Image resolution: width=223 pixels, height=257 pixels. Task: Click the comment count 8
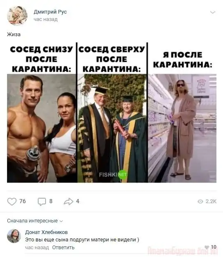(51, 201)
